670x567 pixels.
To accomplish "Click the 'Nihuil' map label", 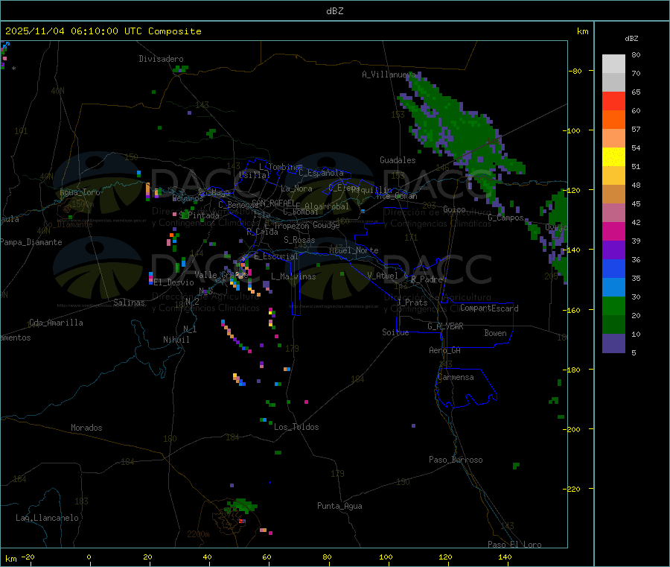I will pos(176,340).
